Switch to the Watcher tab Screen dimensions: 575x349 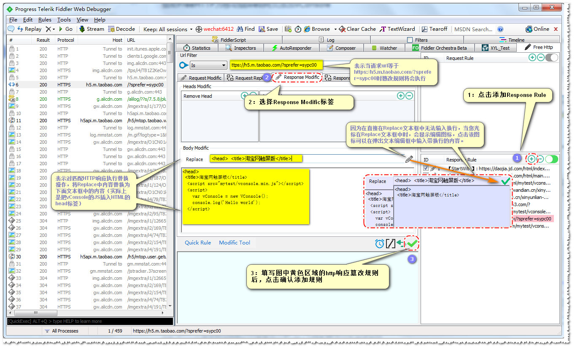point(384,48)
